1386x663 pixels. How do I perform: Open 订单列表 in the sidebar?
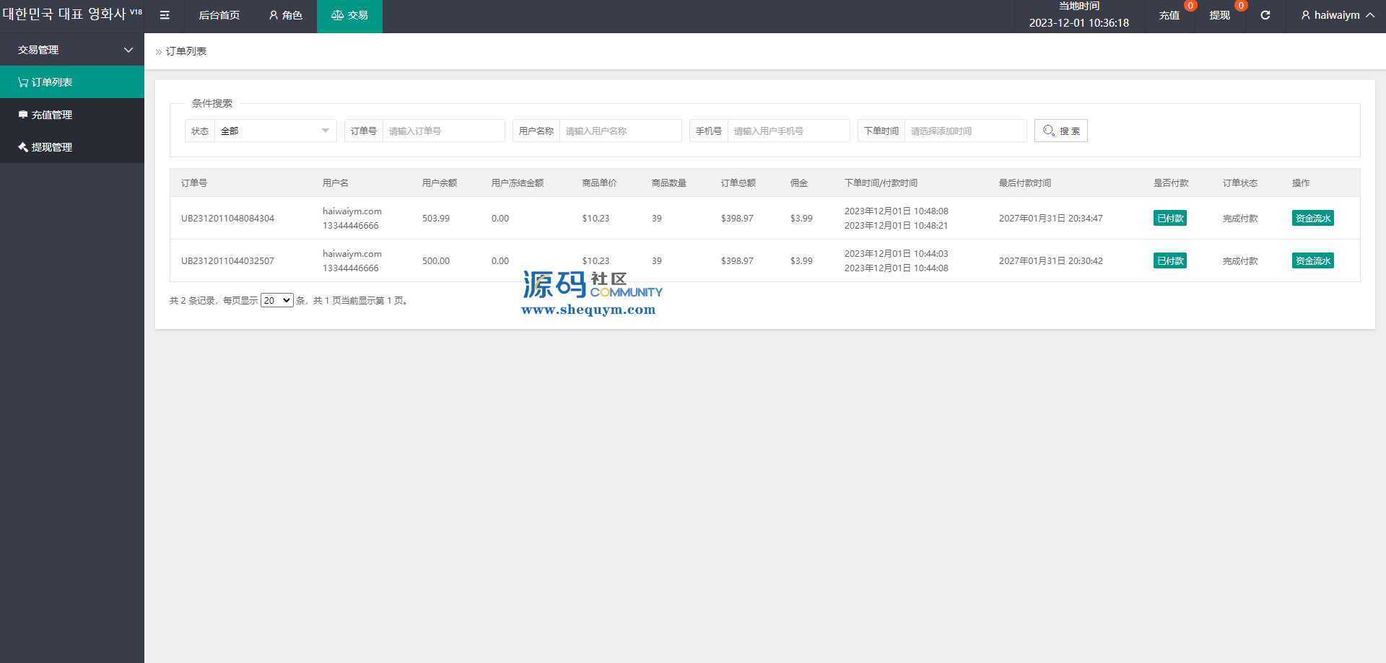pos(72,82)
